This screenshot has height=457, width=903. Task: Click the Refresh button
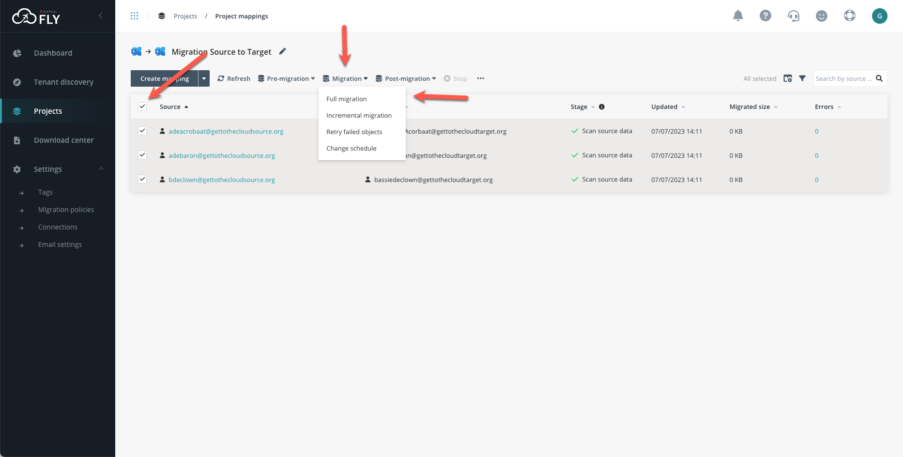click(233, 78)
